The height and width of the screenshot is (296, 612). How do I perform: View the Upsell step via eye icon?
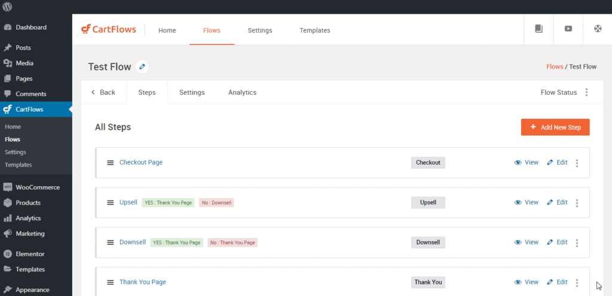click(x=518, y=202)
